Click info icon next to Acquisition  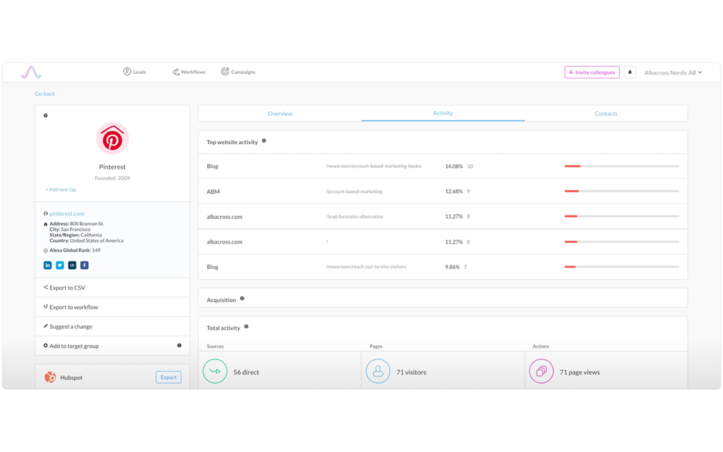(242, 299)
